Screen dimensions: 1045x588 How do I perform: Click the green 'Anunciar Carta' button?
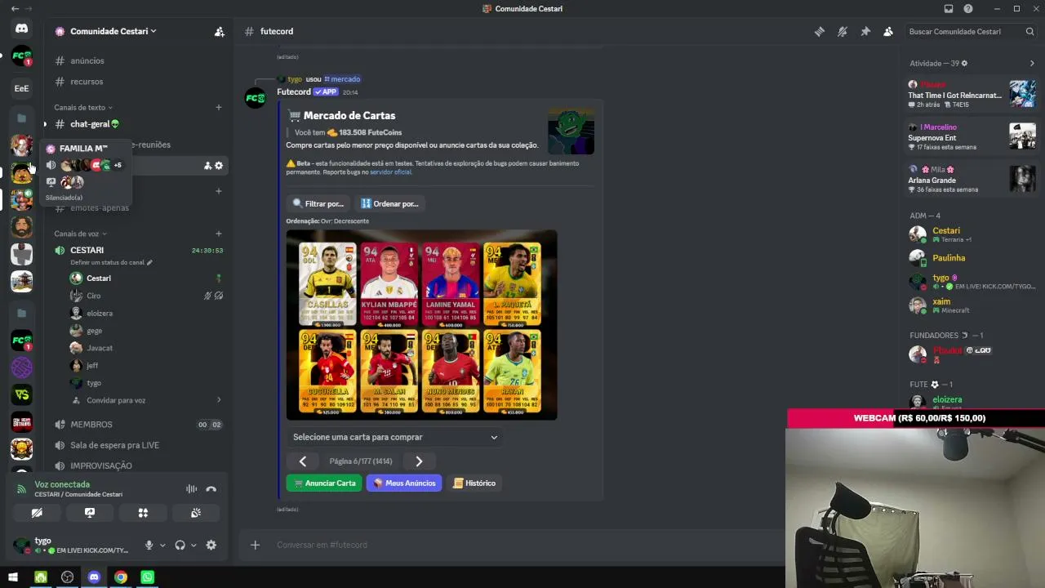[324, 483]
